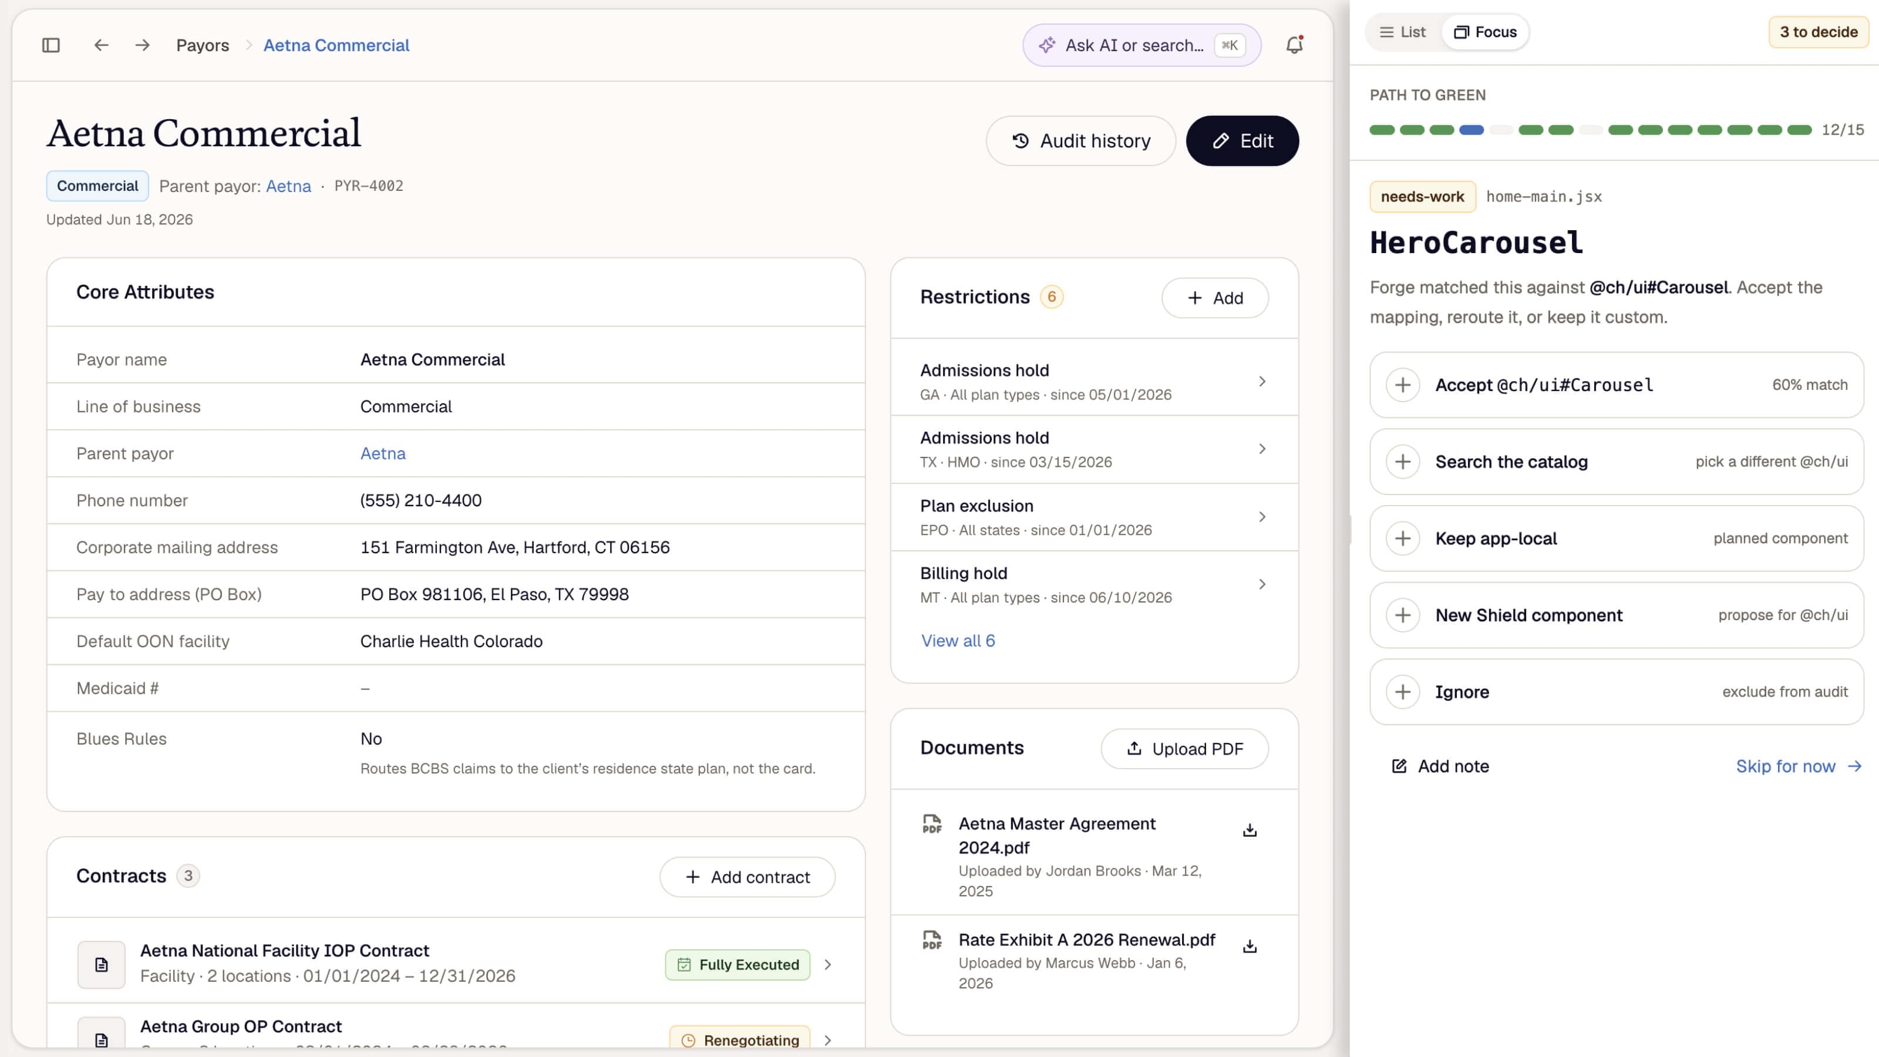Click the blue segment in Path to Green progress
Viewport: 1879px width, 1057px height.
pos(1471,130)
